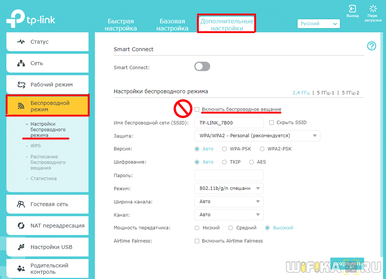Select the WPA2-PSK version radio button
Image resolution: width=386 pixels, height=279 pixels.
262,149
